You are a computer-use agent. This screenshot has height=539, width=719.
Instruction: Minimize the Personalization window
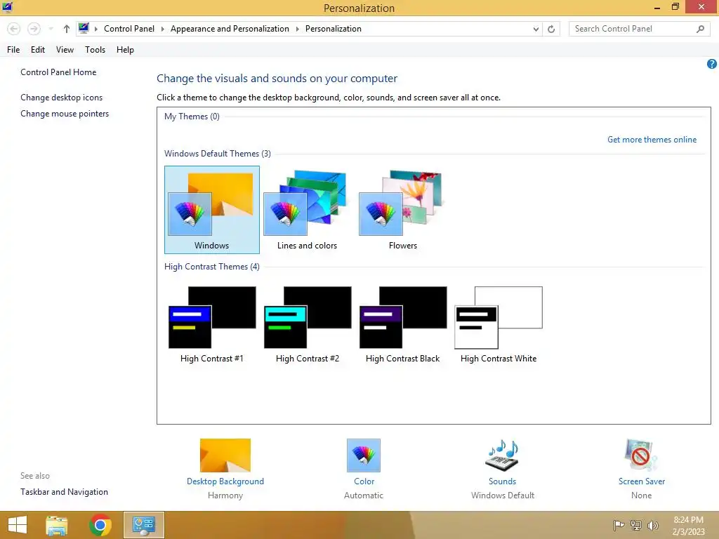[657, 7]
